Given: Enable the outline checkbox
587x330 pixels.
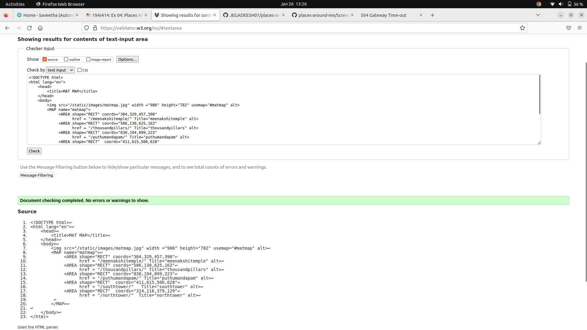Looking at the screenshot, I should pyautogui.click(x=66, y=59).
